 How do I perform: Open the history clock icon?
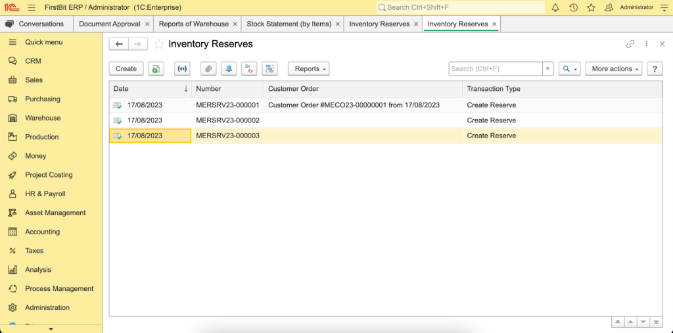573,7
